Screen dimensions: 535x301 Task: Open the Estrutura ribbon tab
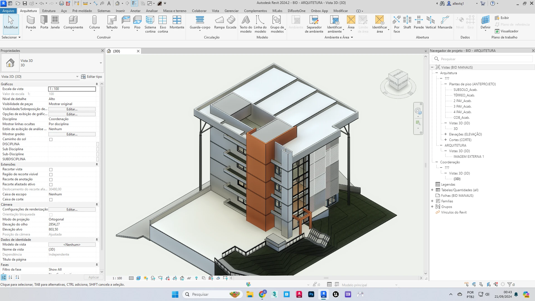click(49, 11)
